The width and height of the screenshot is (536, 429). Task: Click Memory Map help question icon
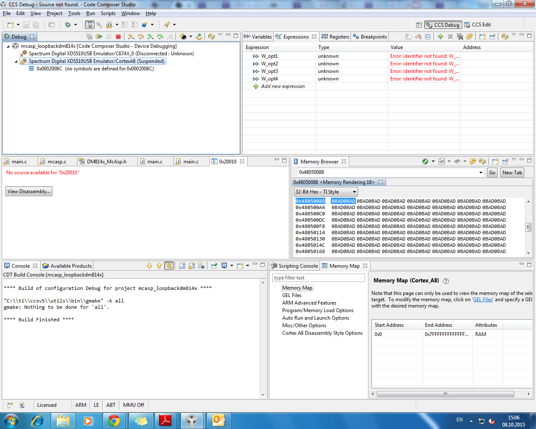[446, 281]
